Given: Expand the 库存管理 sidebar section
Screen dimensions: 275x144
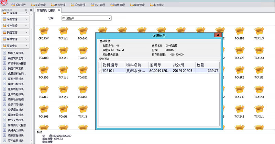Looking at the screenshot, I should pos(26,39).
